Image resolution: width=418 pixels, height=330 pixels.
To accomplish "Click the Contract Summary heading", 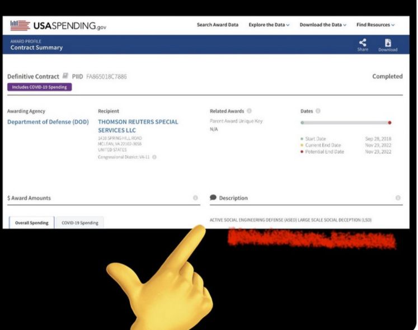I will coord(36,48).
